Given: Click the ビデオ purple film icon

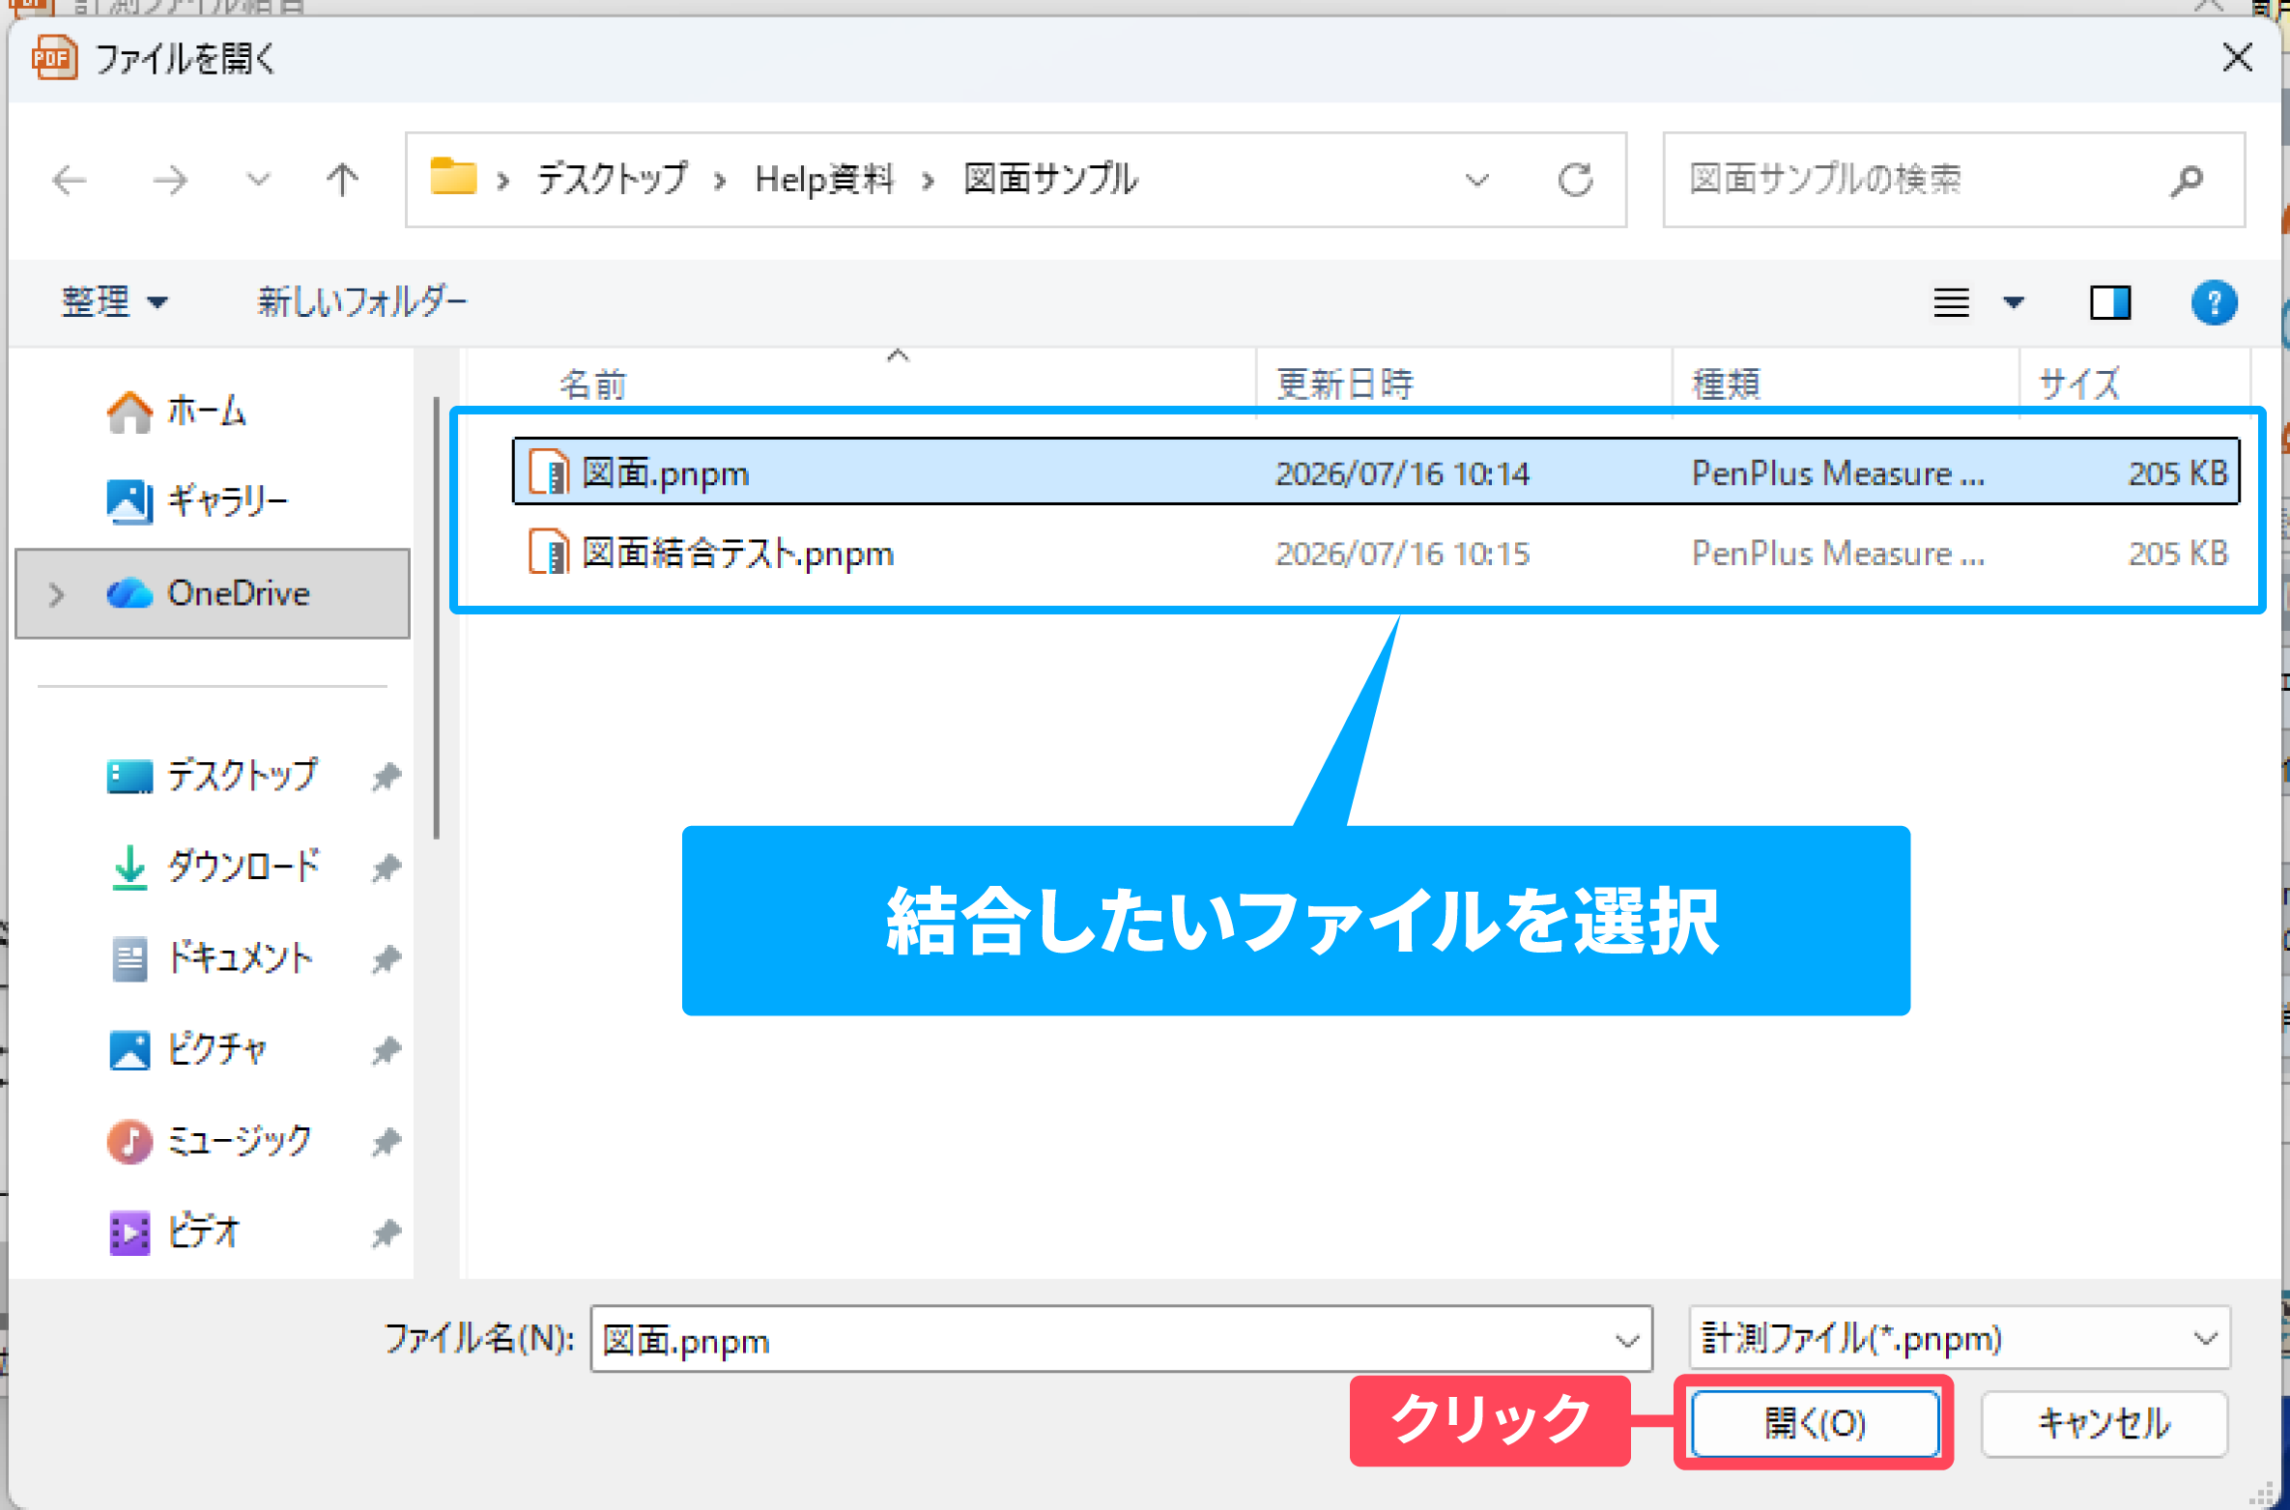Looking at the screenshot, I should click(x=129, y=1233).
